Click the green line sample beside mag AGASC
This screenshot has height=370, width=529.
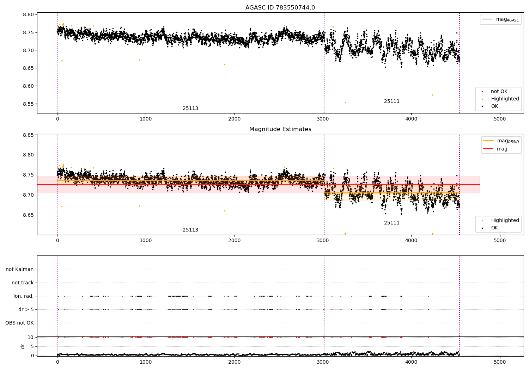487,19
